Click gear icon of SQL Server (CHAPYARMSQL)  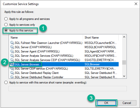pos(12,47)
